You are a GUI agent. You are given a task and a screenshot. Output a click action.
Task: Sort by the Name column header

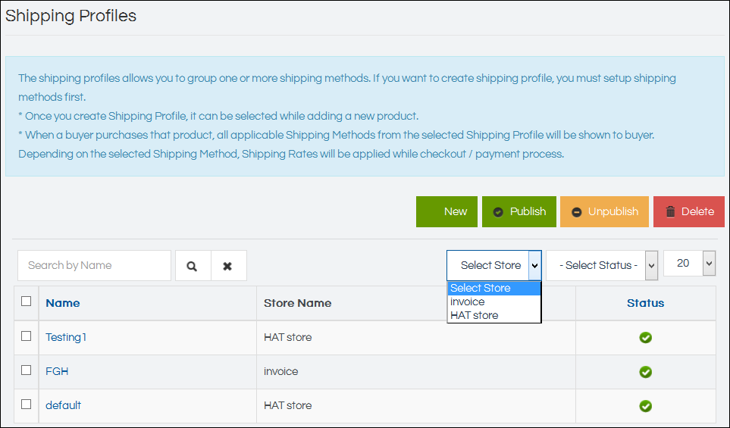coord(63,303)
